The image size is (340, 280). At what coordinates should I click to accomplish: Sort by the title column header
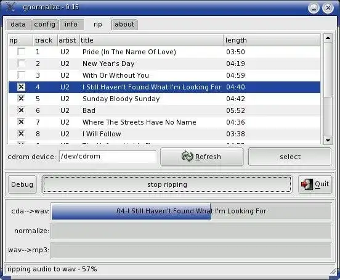[152, 40]
